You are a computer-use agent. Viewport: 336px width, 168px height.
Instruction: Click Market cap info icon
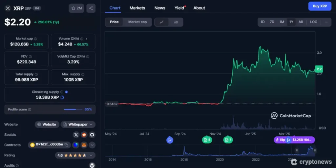pyautogui.click(x=35, y=39)
